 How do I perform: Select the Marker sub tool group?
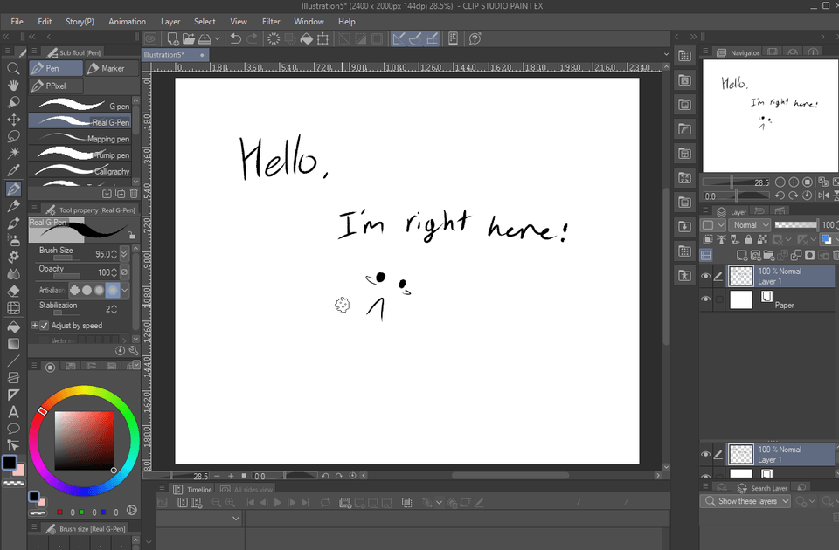click(111, 68)
